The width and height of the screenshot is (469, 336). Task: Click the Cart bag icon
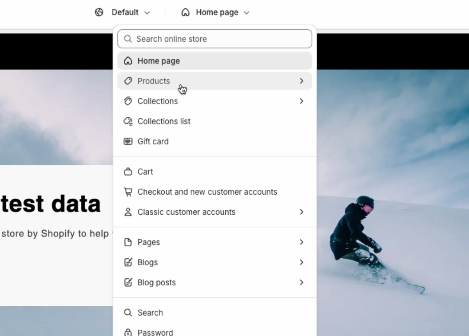[x=128, y=172]
